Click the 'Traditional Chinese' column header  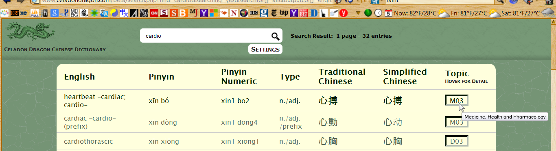pyautogui.click(x=342, y=76)
